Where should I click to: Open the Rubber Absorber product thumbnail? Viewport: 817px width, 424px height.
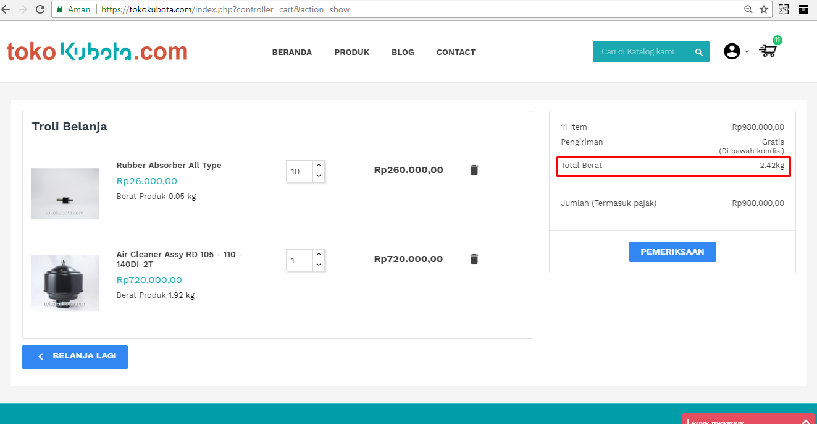coord(65,193)
